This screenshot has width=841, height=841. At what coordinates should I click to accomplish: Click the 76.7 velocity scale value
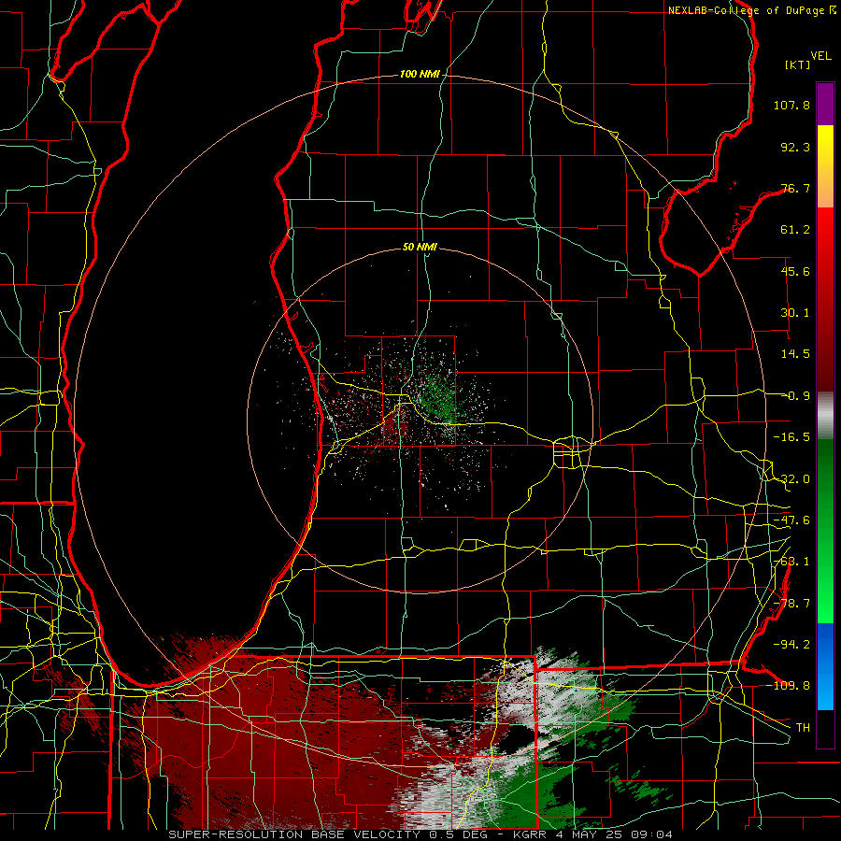click(795, 188)
